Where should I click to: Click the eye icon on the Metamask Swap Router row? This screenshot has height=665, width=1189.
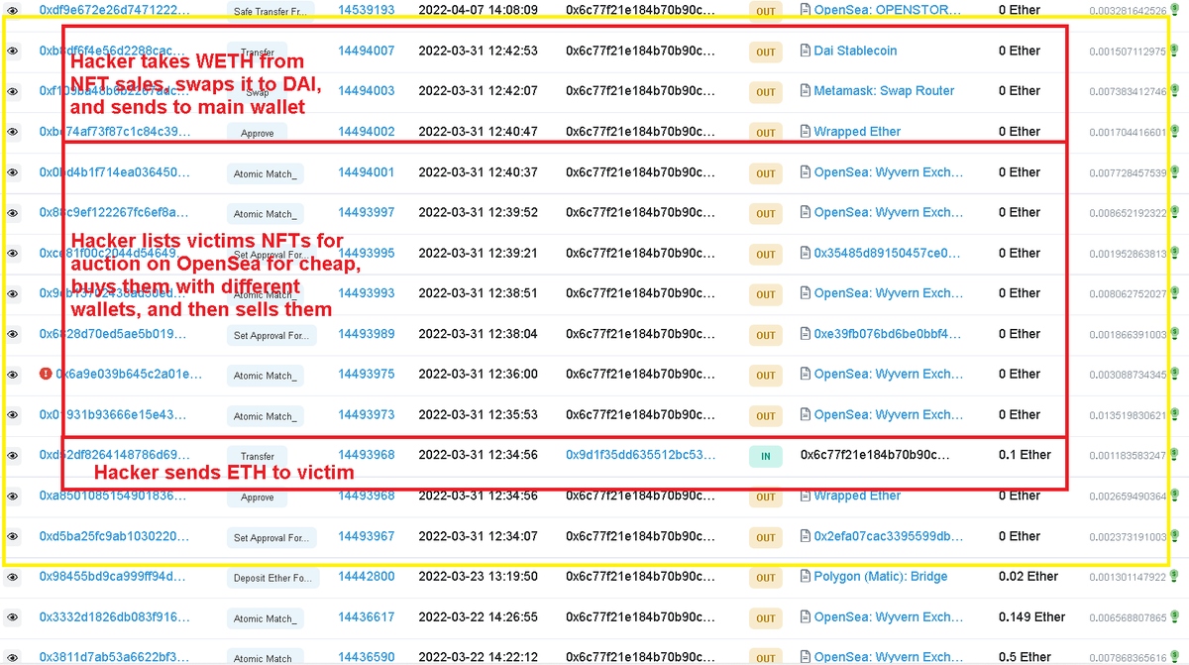click(13, 91)
